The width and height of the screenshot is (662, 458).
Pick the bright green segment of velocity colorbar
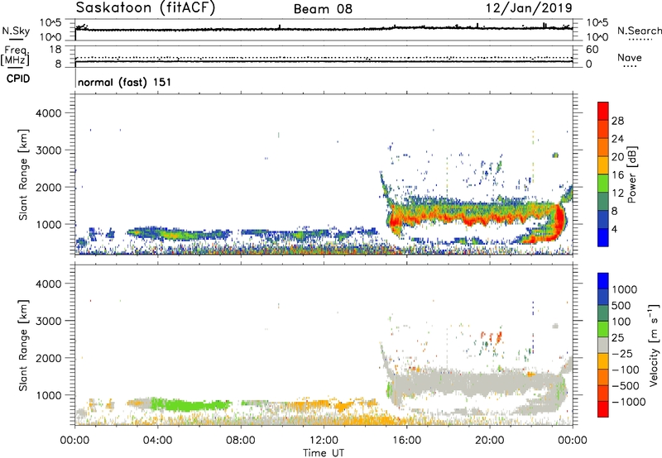(x=603, y=329)
